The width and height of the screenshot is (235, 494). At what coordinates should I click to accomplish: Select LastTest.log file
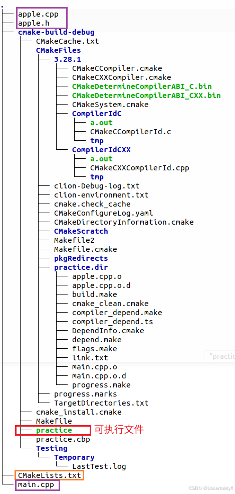[99, 466]
